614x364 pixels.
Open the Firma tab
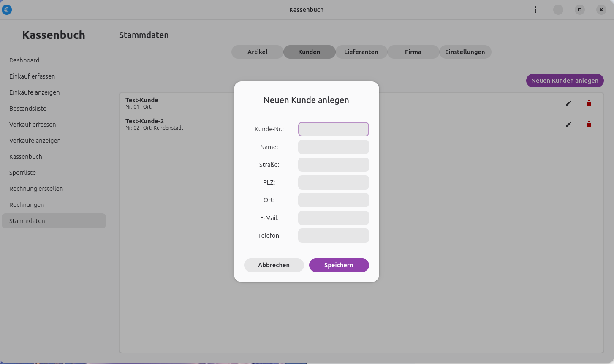[413, 52]
